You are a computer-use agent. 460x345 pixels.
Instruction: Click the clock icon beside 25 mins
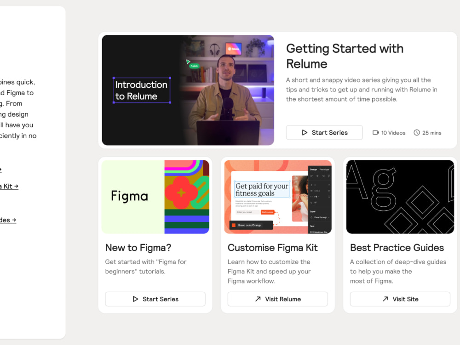(417, 133)
